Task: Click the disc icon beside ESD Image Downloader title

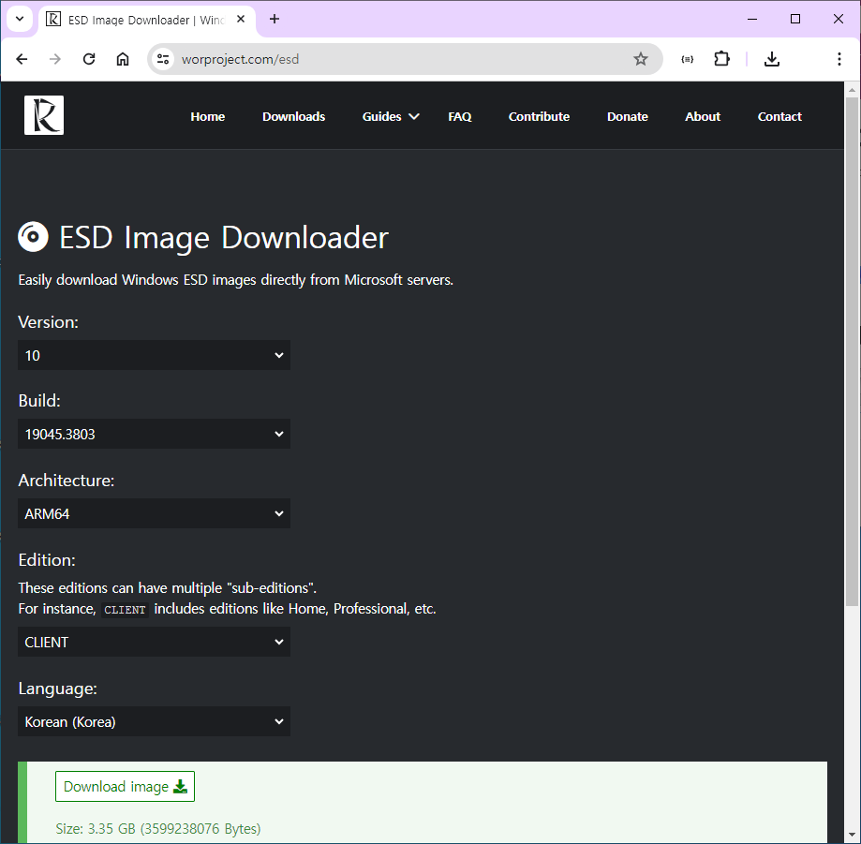Action: 33,237
